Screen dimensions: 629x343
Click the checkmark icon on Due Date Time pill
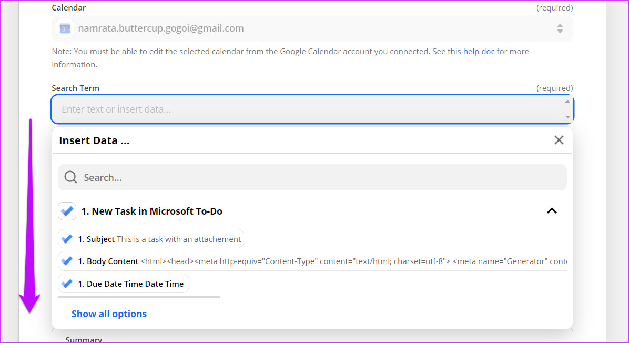pos(67,283)
